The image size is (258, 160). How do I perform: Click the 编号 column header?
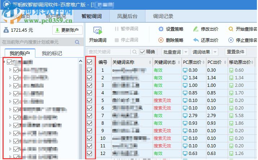pyautogui.click(x=103, y=62)
